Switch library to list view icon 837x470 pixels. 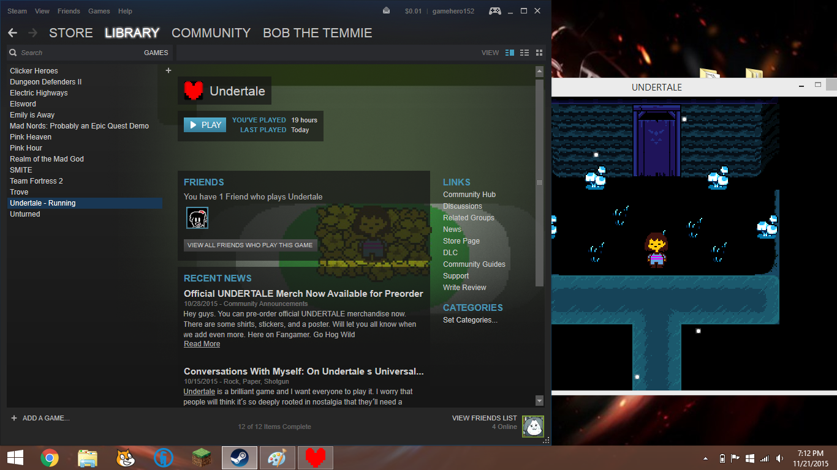coord(525,53)
